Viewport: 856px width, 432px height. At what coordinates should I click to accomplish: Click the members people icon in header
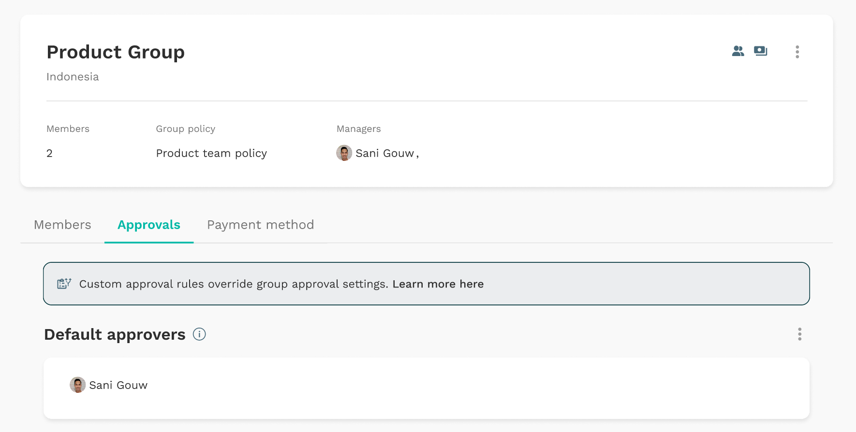738,51
